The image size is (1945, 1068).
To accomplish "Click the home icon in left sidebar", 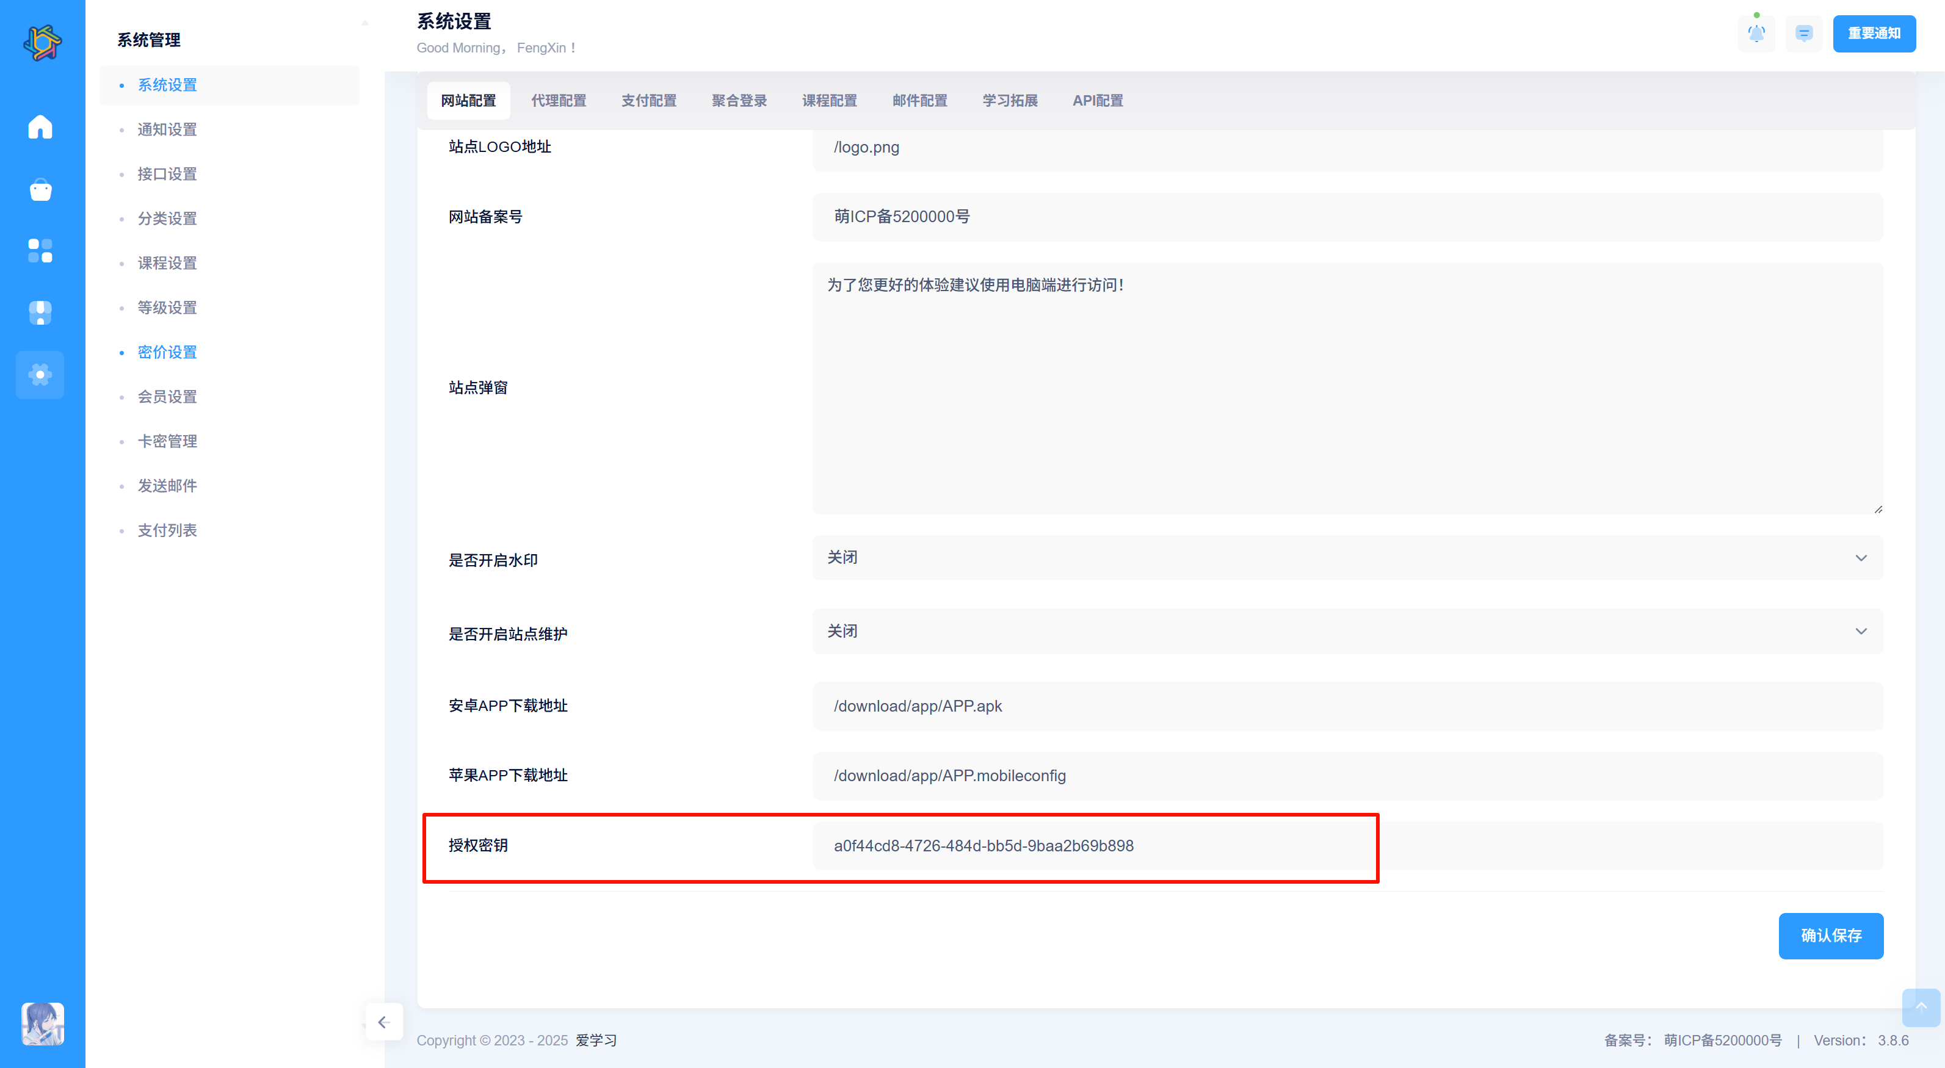I will click(40, 127).
